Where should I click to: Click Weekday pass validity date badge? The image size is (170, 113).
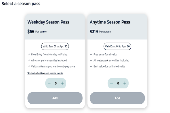[55, 46]
